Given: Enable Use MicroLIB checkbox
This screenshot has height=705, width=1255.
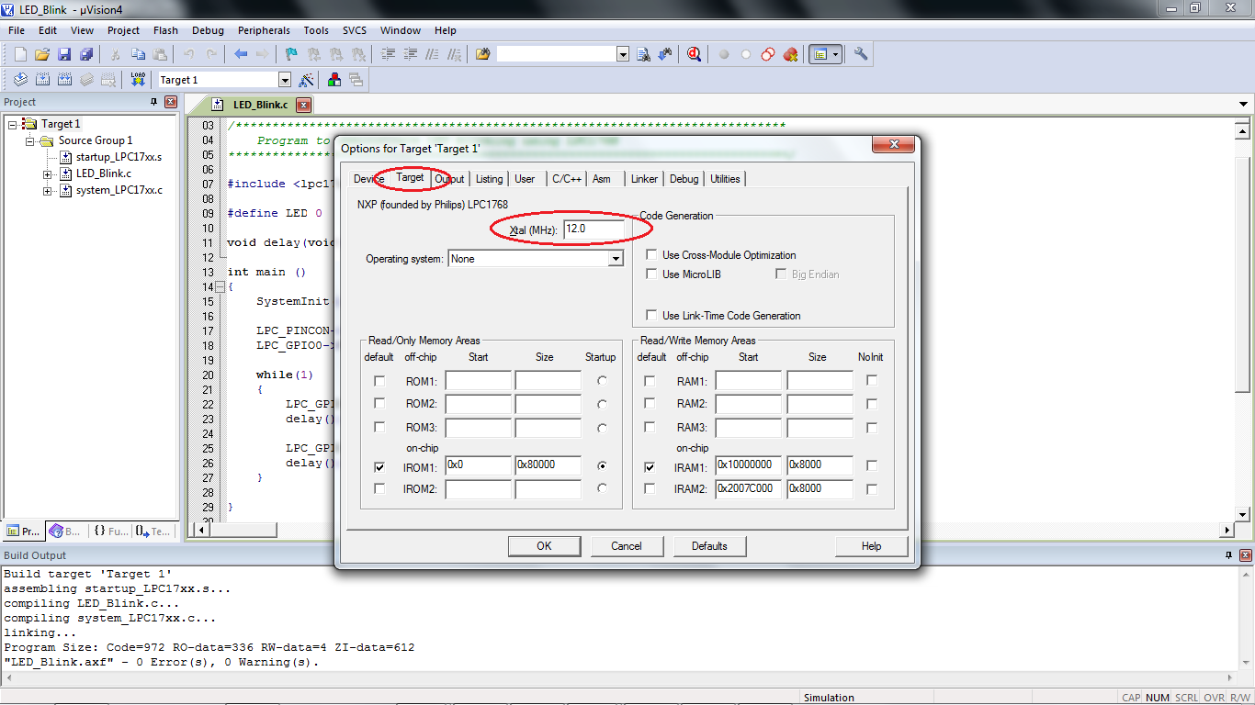Looking at the screenshot, I should coord(651,274).
